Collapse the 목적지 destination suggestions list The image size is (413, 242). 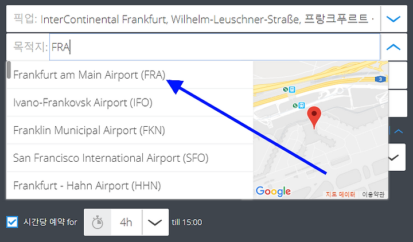(x=393, y=47)
